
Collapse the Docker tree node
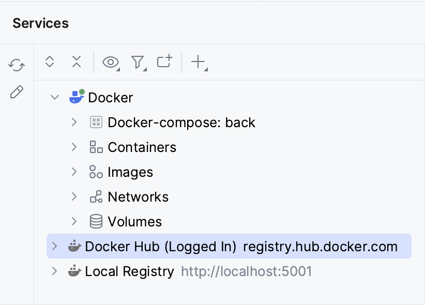[x=55, y=97]
